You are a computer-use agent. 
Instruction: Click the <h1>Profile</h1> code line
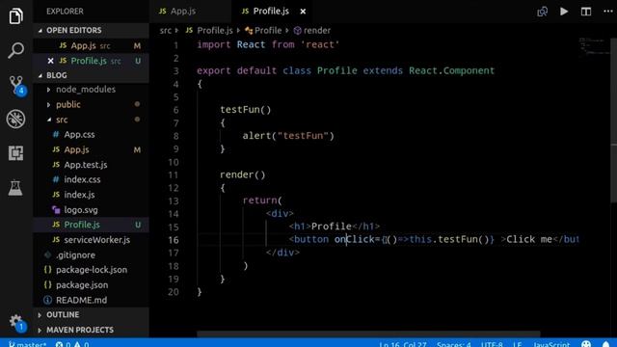tap(335, 227)
